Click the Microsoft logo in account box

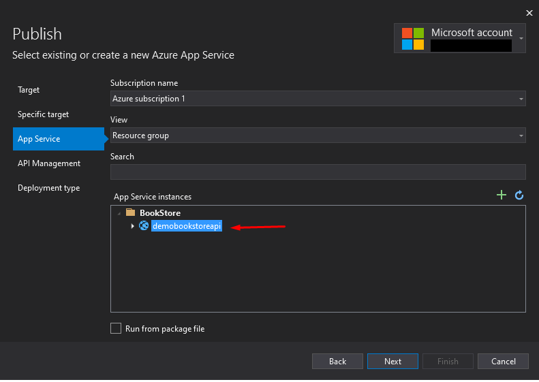(413, 39)
